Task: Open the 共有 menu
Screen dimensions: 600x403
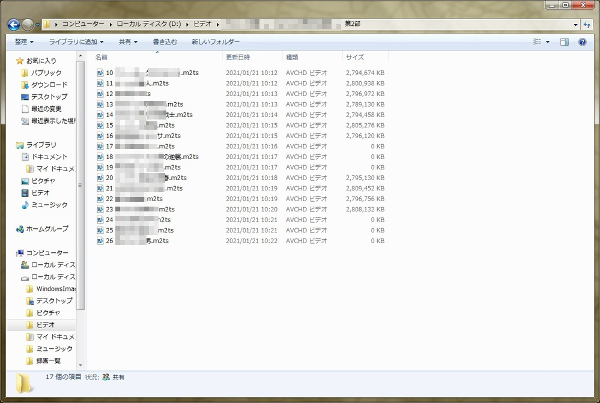Action: coord(128,42)
